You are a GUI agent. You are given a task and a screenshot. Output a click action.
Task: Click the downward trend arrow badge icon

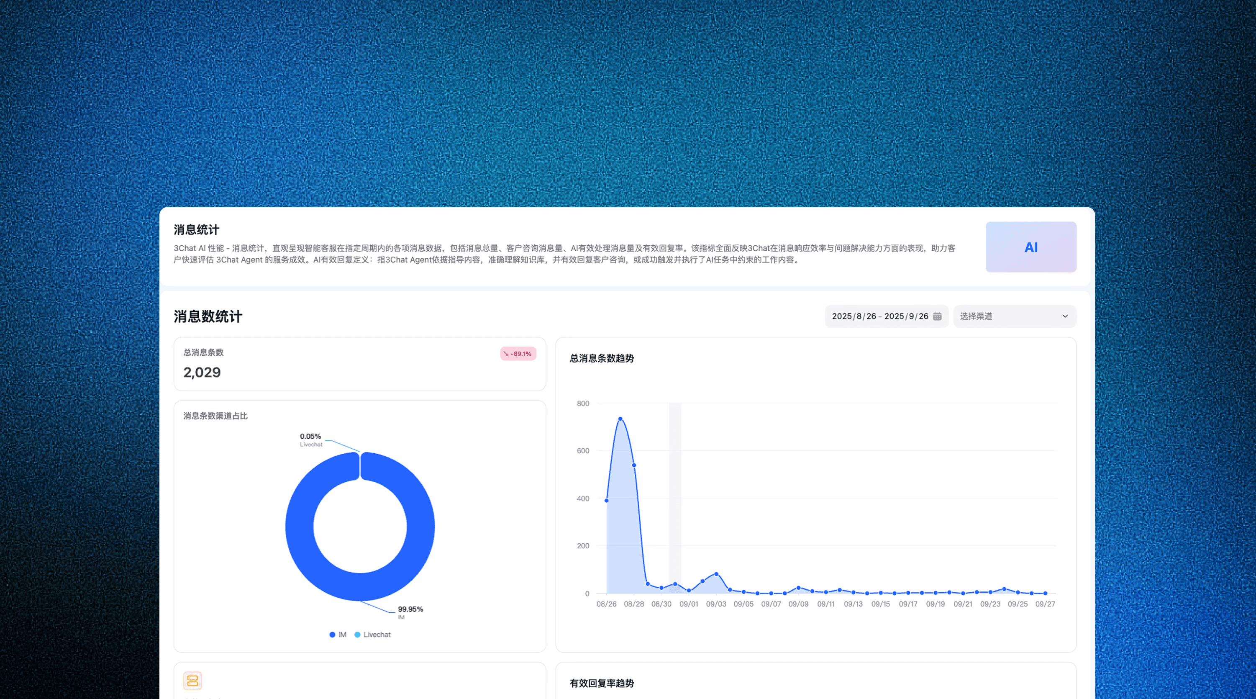click(x=506, y=354)
